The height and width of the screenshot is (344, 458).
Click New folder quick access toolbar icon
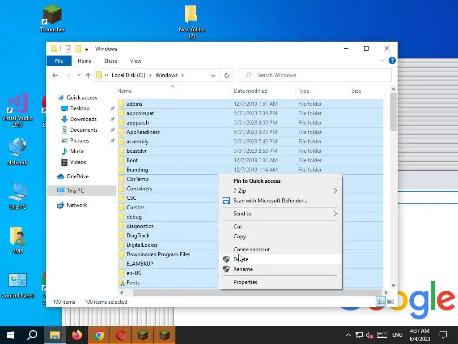(78, 49)
